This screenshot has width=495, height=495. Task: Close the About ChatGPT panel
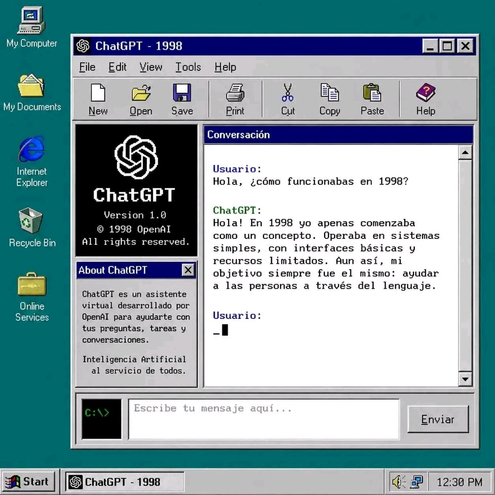(x=188, y=270)
